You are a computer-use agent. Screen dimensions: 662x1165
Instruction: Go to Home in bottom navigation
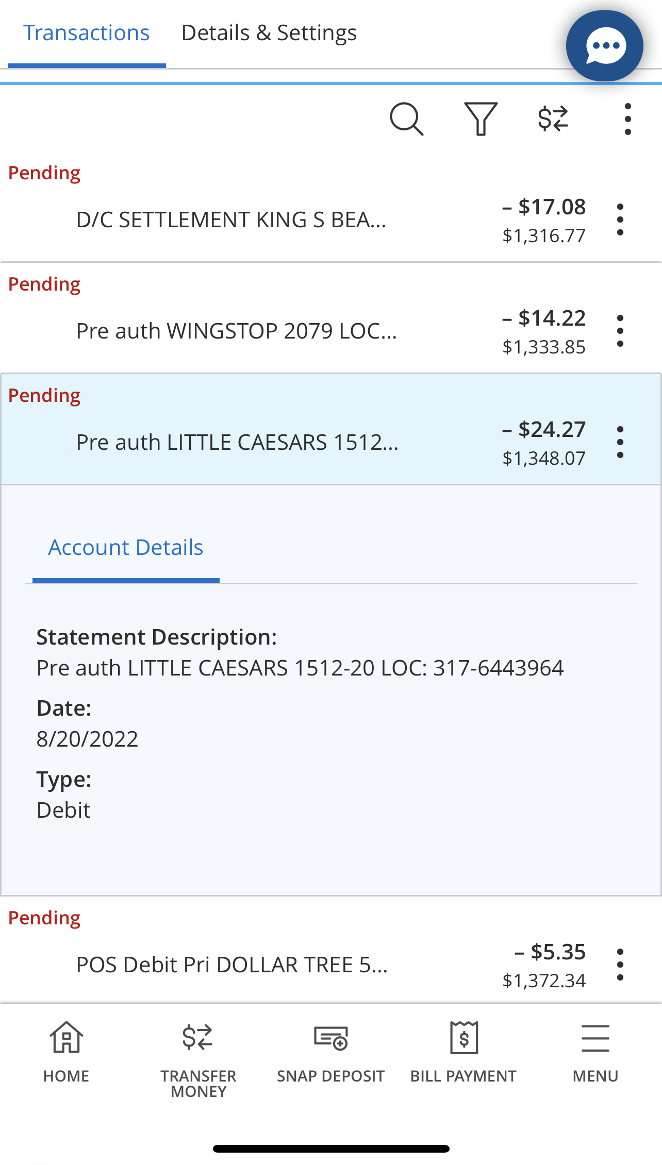tap(66, 1052)
